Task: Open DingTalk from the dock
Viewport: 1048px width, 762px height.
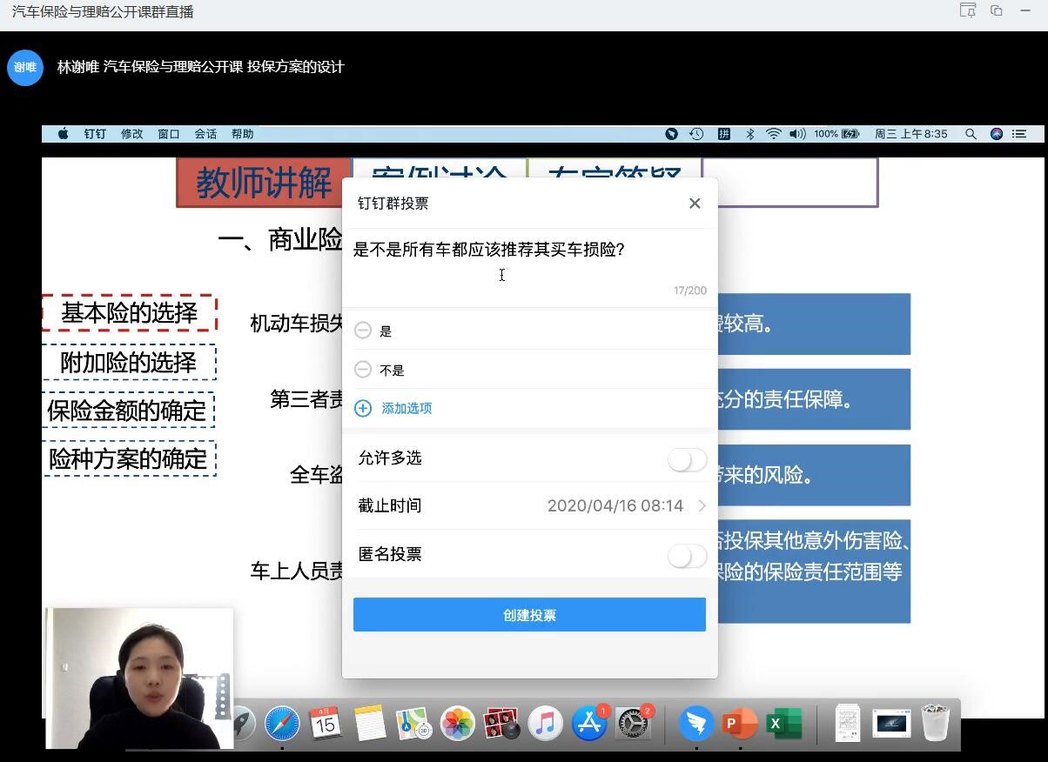Action: click(x=696, y=723)
